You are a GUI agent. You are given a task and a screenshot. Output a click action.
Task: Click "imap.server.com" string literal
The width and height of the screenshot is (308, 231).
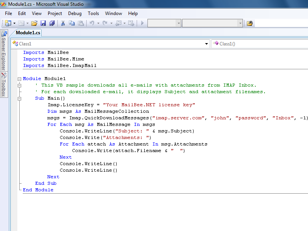pyautogui.click(x=178, y=118)
